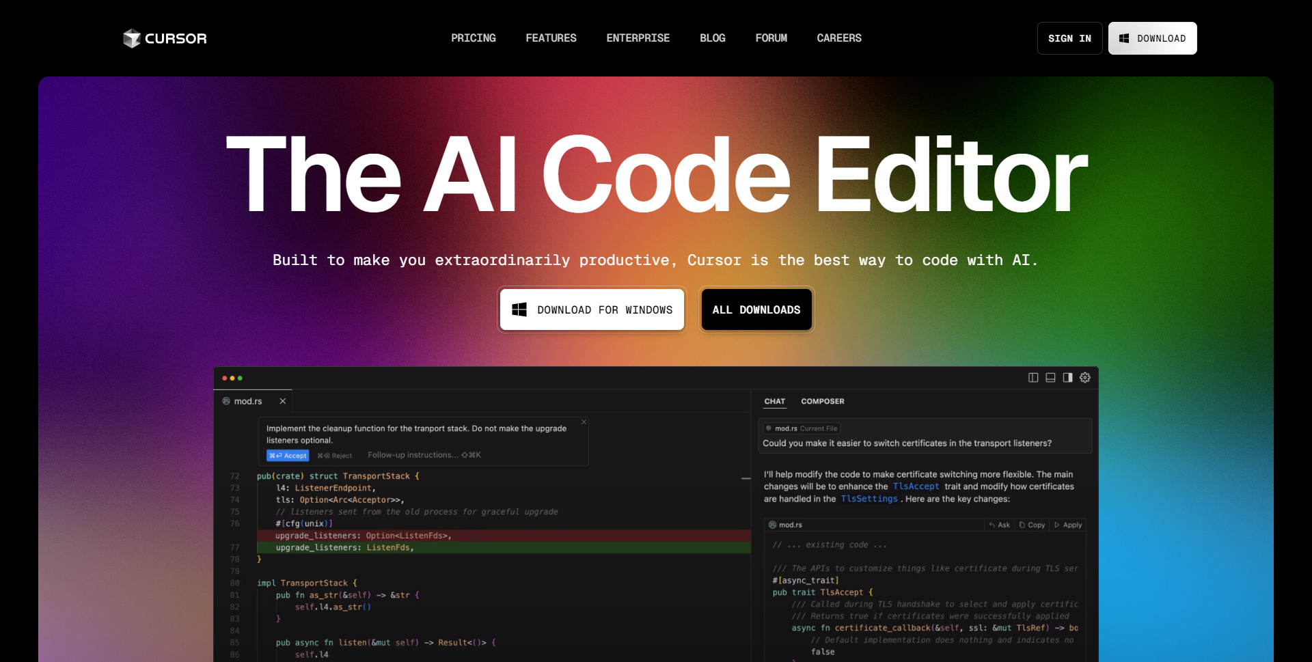Click the 'pub trait TlsAccept {' line in chat
Viewport: 1312px width, 662px height.
[823, 592]
